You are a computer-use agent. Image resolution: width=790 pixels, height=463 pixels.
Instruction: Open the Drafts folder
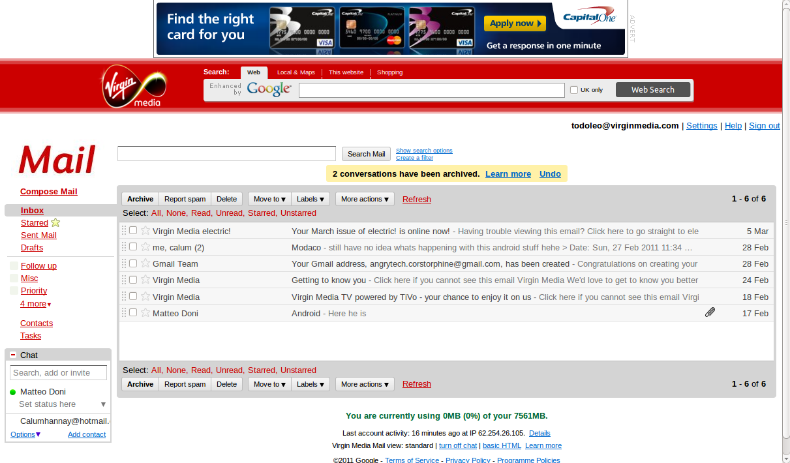(x=32, y=248)
